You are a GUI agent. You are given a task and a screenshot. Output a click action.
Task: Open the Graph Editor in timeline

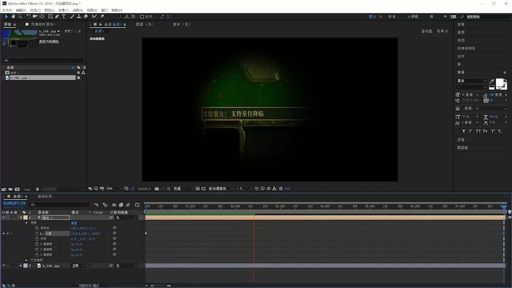click(137, 205)
